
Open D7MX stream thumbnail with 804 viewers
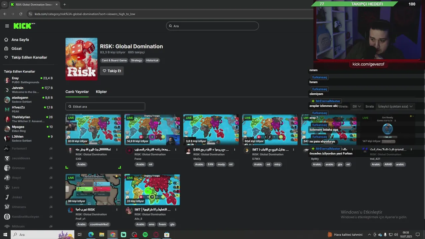(x=270, y=130)
